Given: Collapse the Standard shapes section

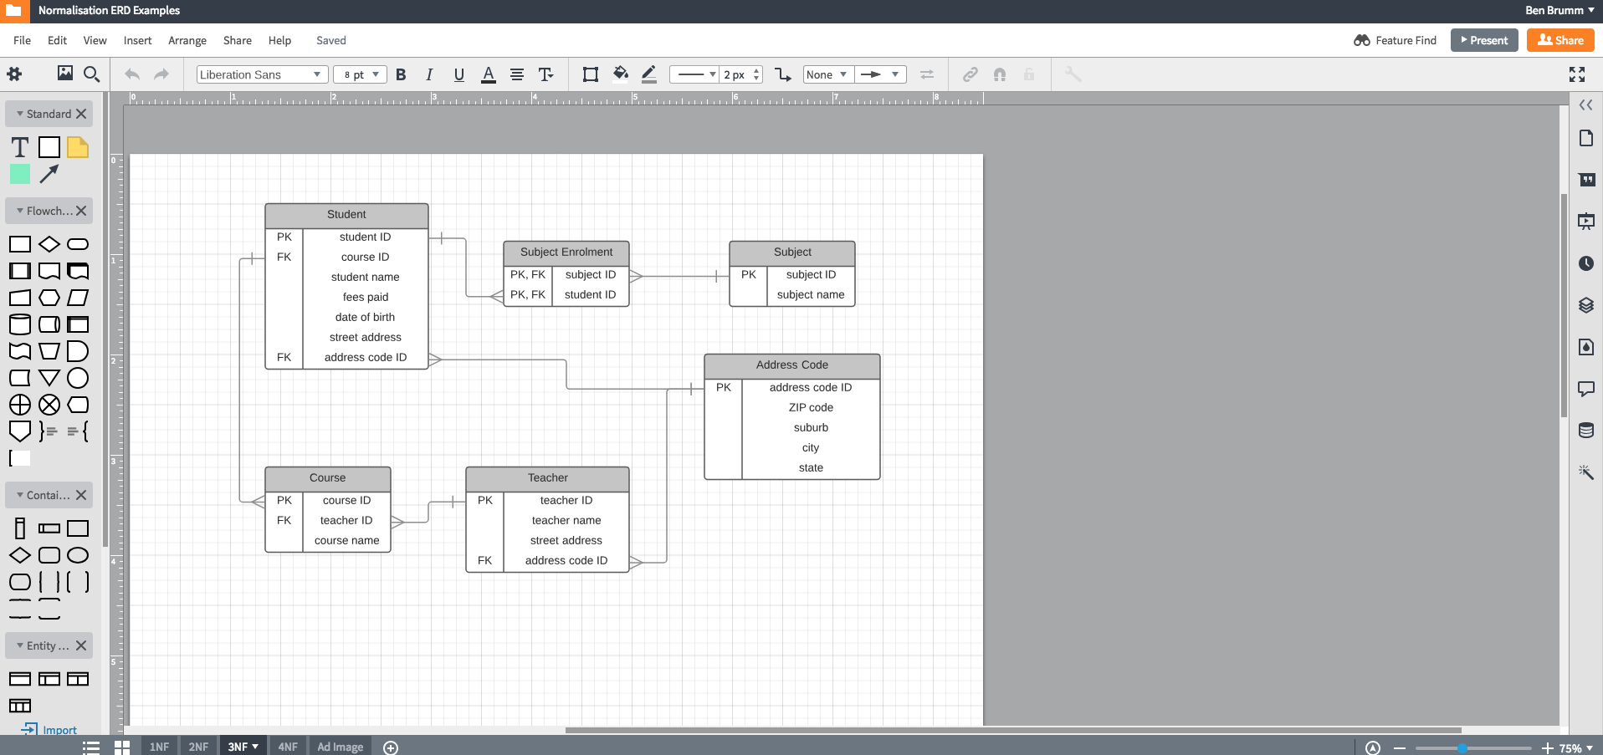Looking at the screenshot, I should coord(20,114).
